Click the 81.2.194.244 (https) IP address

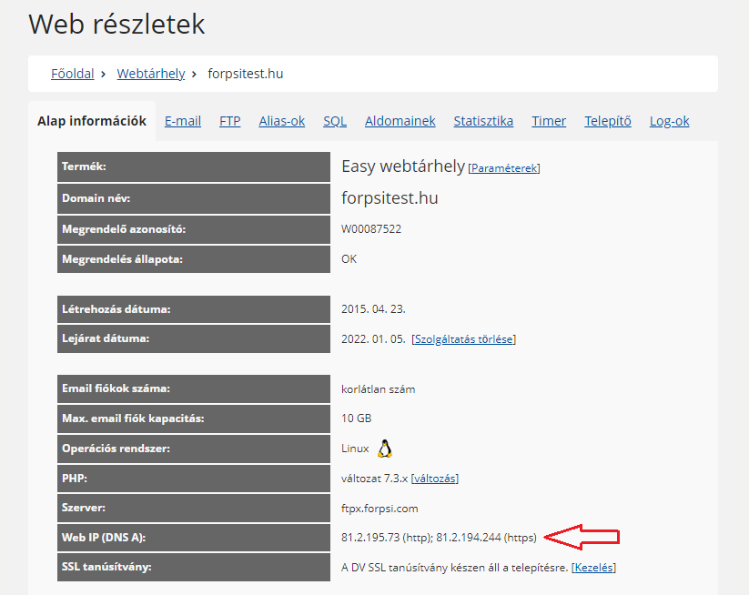(486, 538)
